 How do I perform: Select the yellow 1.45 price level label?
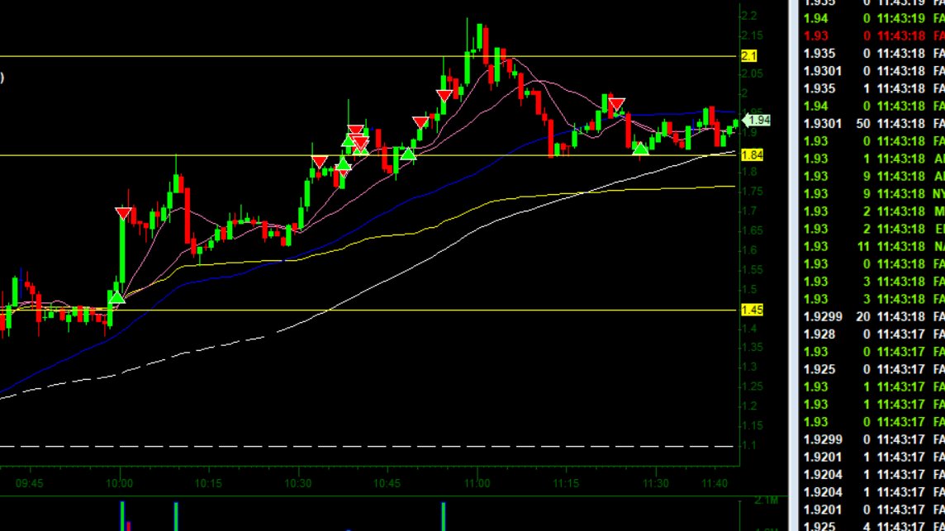(752, 310)
